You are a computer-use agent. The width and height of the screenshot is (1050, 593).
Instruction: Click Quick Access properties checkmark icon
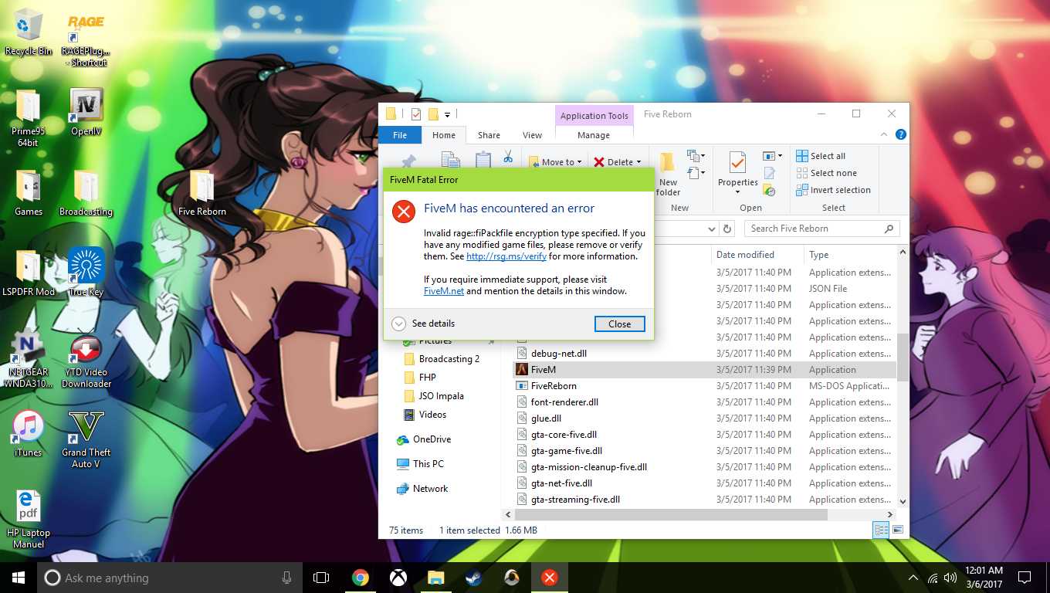tap(416, 115)
